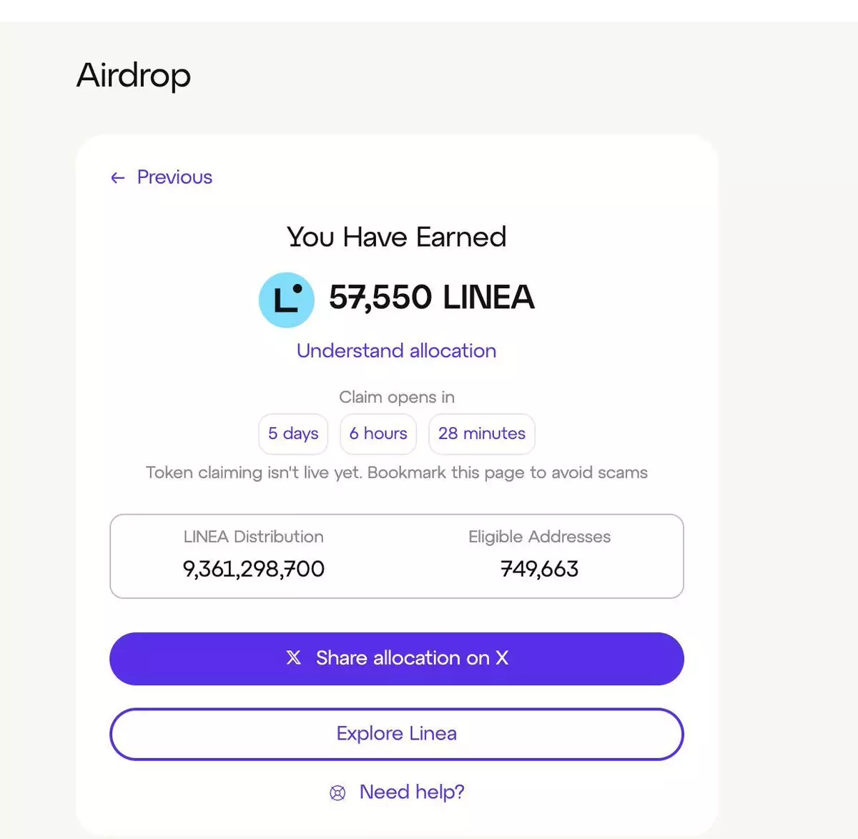The width and height of the screenshot is (858, 839).
Task: Go back via the Previous link
Action: [x=174, y=177]
